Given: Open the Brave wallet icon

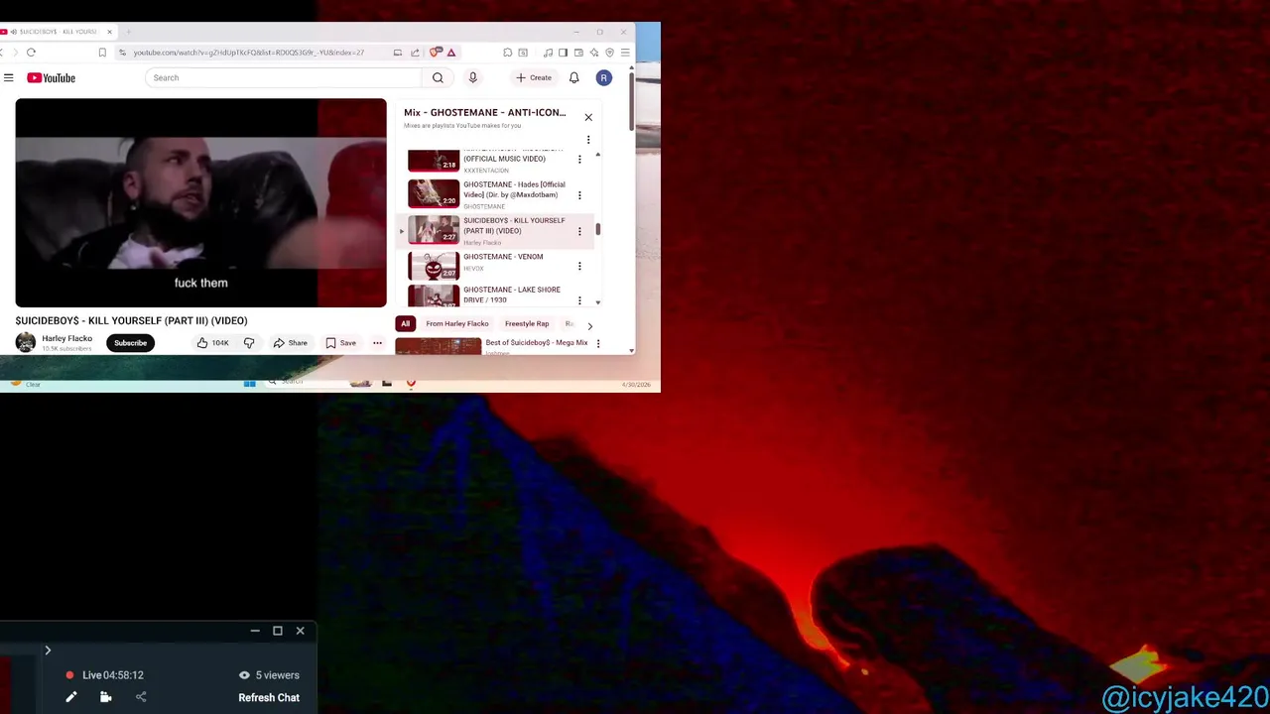Looking at the screenshot, I should pos(578,53).
